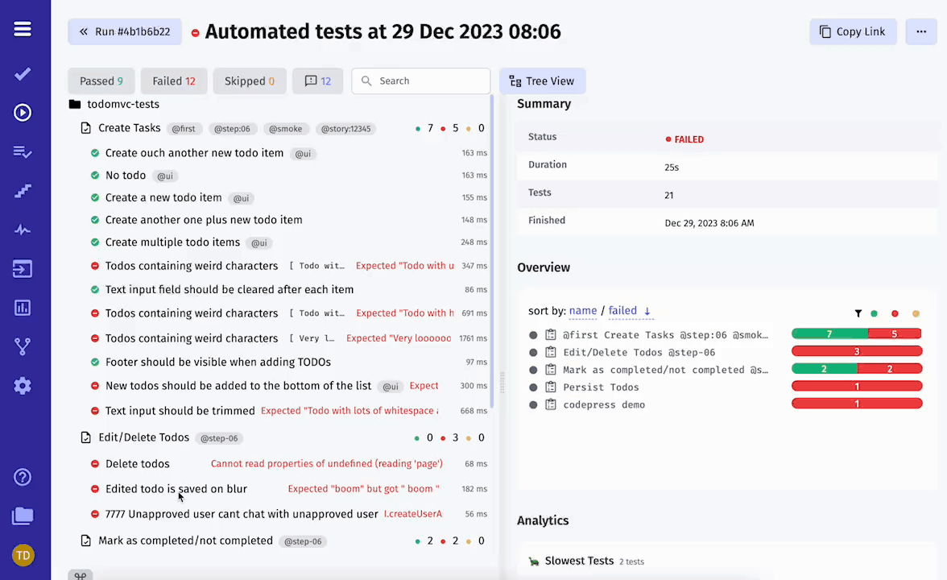The image size is (947, 580).
Task: Sort overview by failed
Action: click(622, 311)
